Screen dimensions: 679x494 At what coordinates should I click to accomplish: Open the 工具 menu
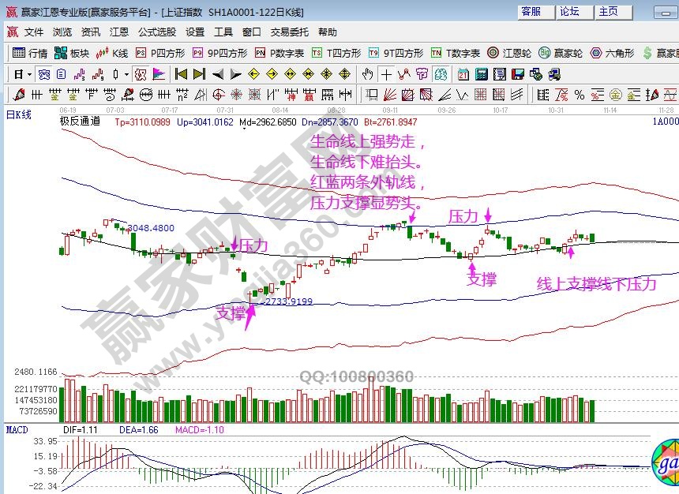tap(223, 32)
